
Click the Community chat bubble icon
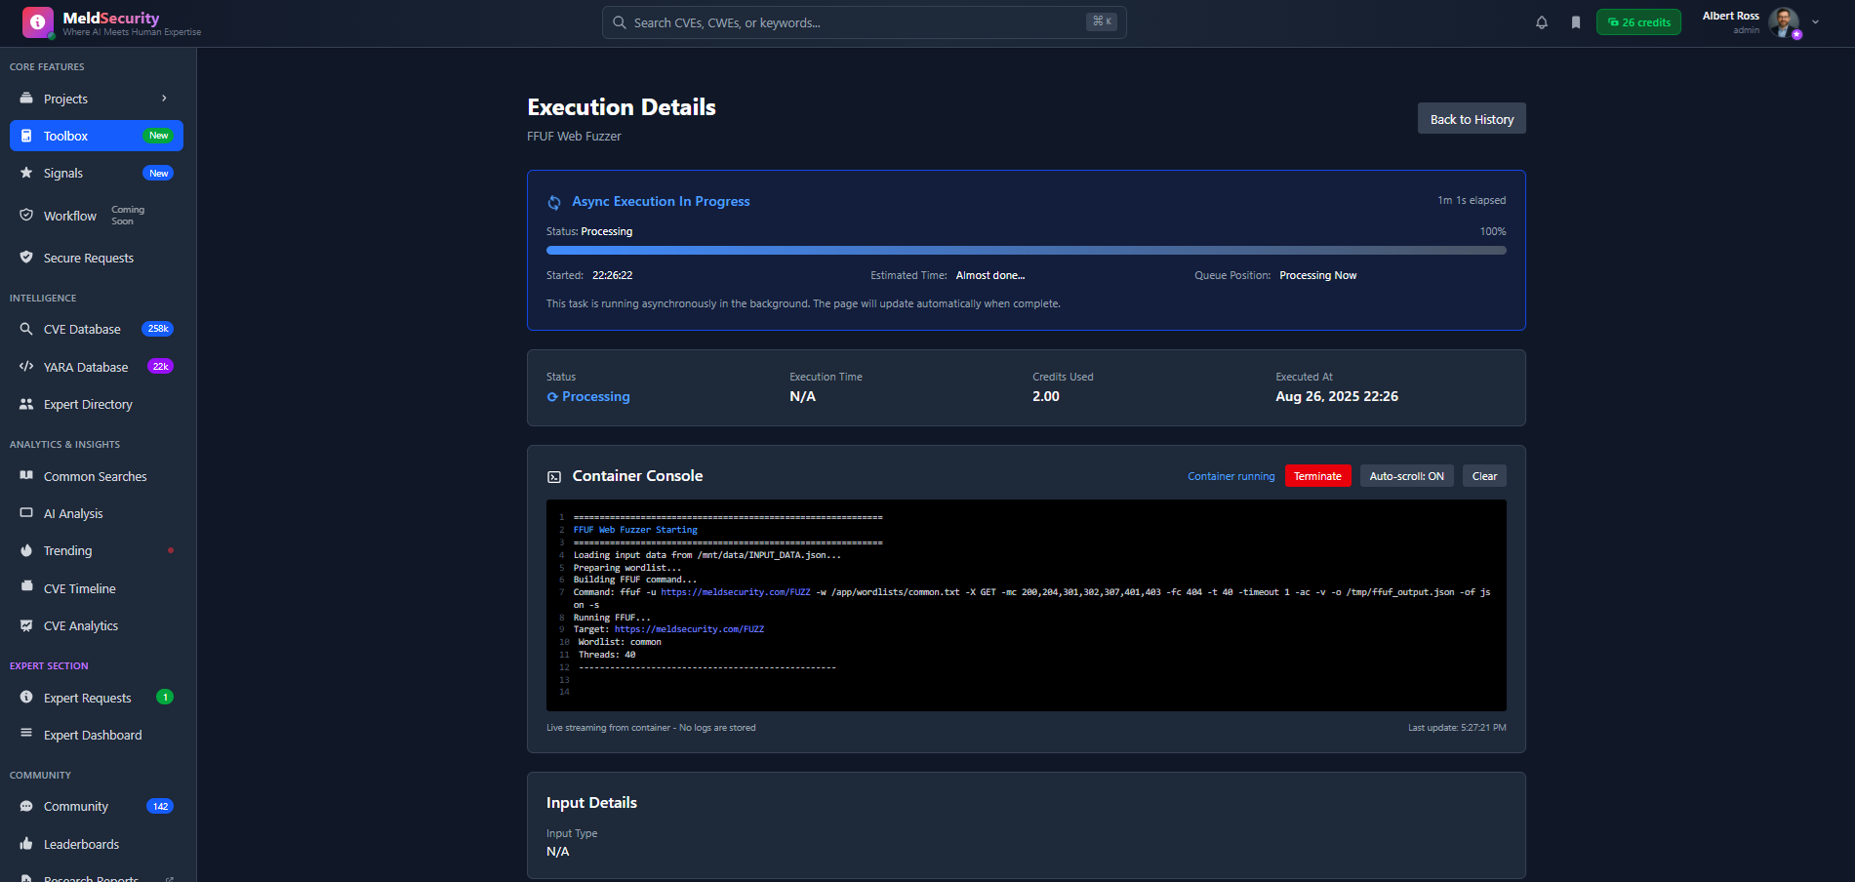(x=26, y=806)
